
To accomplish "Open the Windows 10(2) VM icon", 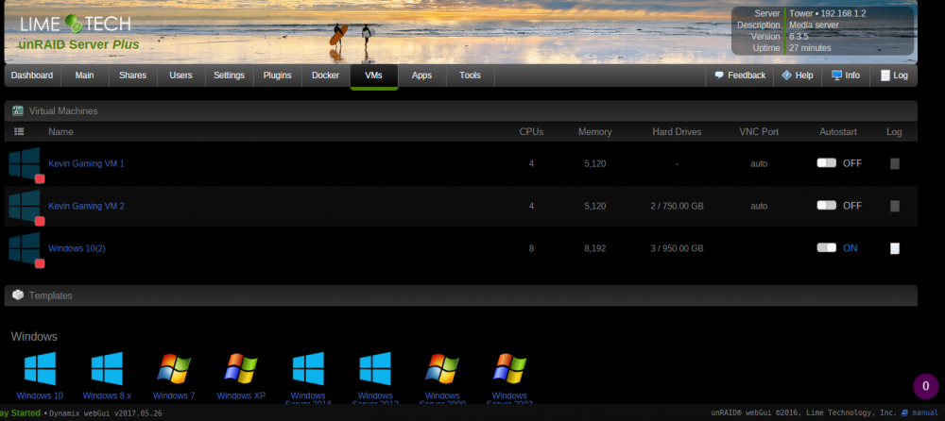I will 25,248.
